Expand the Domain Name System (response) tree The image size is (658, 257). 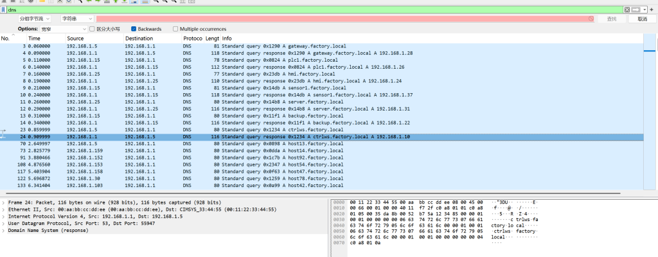[4, 230]
